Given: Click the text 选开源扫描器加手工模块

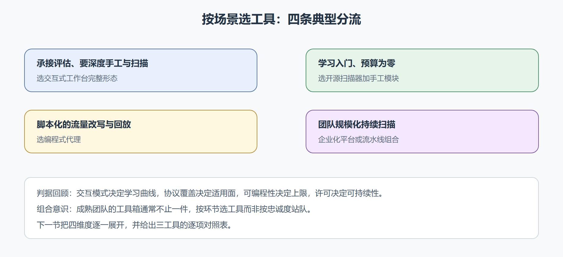Looking at the screenshot, I should (x=359, y=78).
